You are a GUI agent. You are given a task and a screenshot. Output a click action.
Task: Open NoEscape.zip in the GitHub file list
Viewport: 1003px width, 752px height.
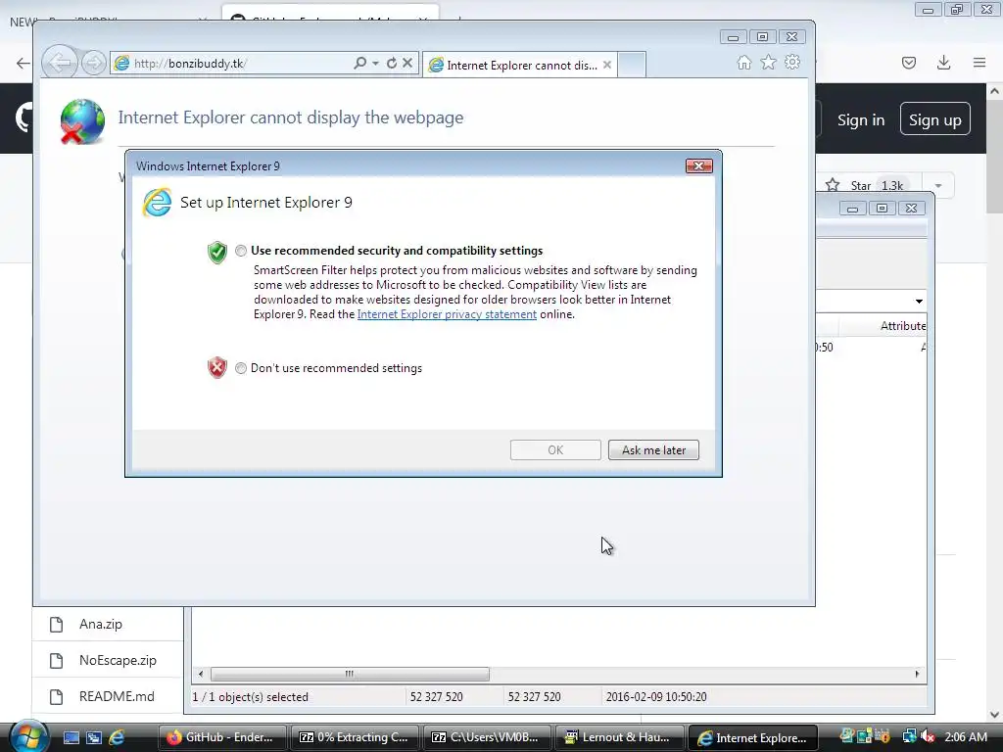[x=118, y=661]
